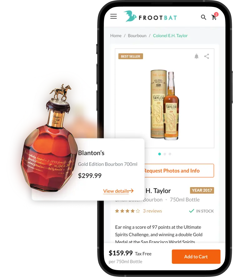Tap the notification bell icon
The image size is (233, 277).
(x=196, y=56)
